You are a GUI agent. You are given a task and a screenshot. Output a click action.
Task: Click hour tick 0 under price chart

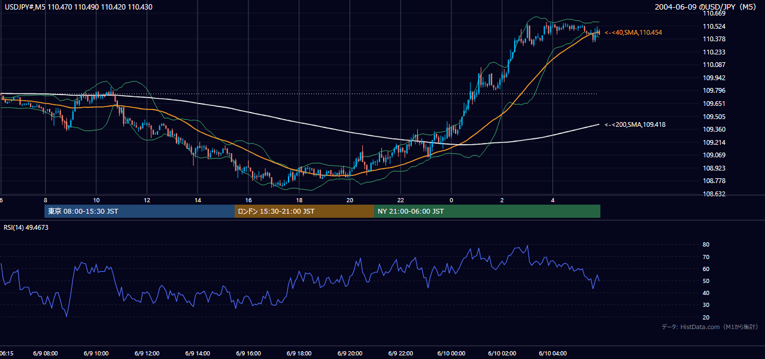coord(451,200)
